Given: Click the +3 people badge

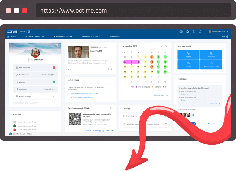Looking at the screenshot, I should tap(193, 115).
